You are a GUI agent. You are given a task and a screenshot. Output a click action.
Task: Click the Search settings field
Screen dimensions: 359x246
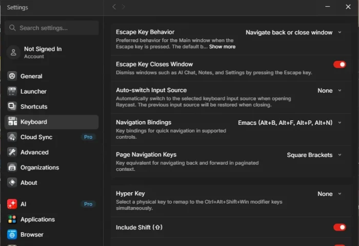point(51,28)
